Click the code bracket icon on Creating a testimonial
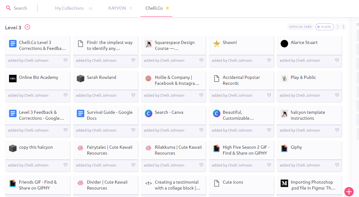 coord(148,183)
